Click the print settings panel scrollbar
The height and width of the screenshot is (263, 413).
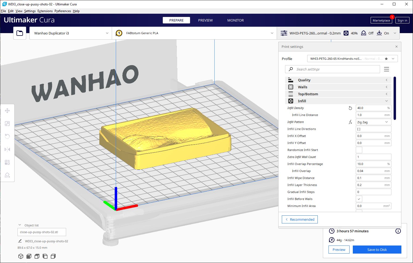[395, 98]
